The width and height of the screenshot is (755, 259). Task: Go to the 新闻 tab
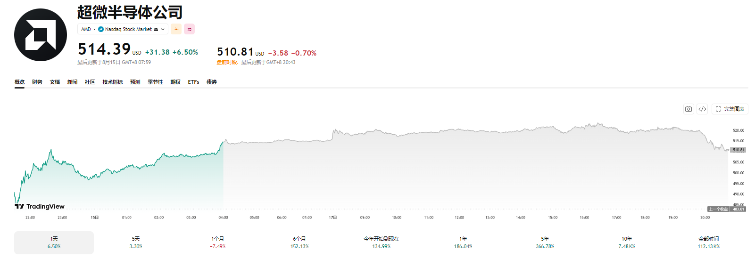coord(72,82)
